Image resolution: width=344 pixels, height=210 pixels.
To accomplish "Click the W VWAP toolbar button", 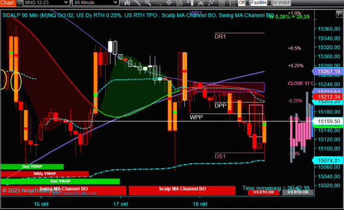I will click(x=281, y=3).
